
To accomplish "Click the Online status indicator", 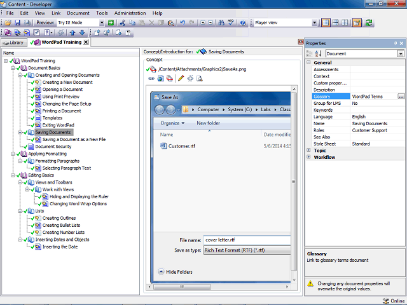I will tap(394, 301).
